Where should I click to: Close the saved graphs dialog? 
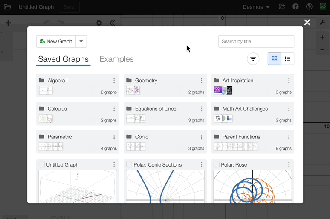pyautogui.click(x=307, y=23)
